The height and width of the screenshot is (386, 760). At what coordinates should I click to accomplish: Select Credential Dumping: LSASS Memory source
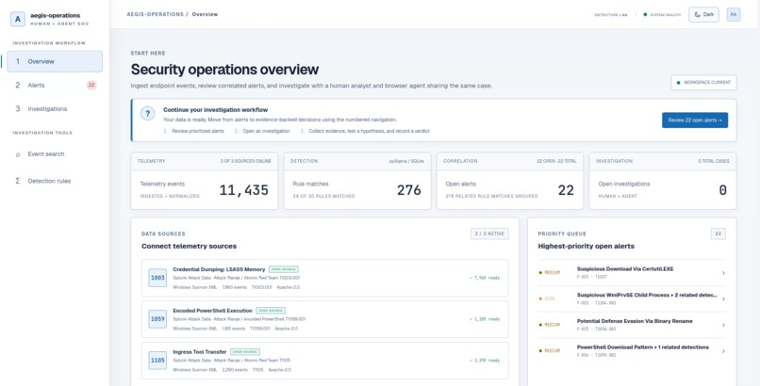tap(325, 278)
